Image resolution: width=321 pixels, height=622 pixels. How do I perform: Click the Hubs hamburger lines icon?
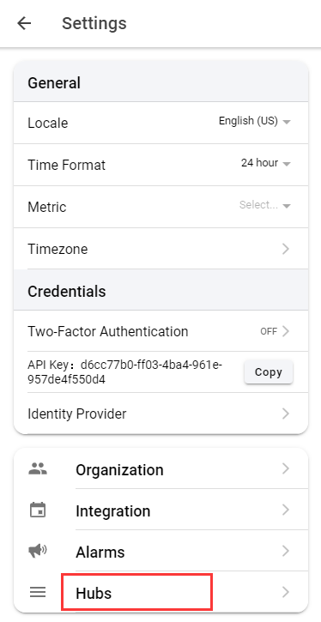[x=38, y=592]
